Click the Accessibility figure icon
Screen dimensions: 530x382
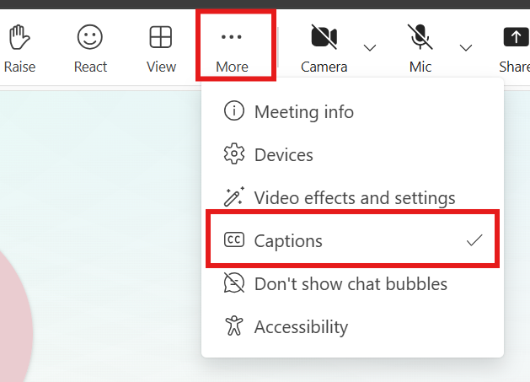click(x=233, y=326)
